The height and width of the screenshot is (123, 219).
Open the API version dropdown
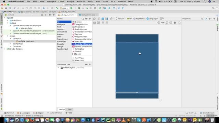129,19
